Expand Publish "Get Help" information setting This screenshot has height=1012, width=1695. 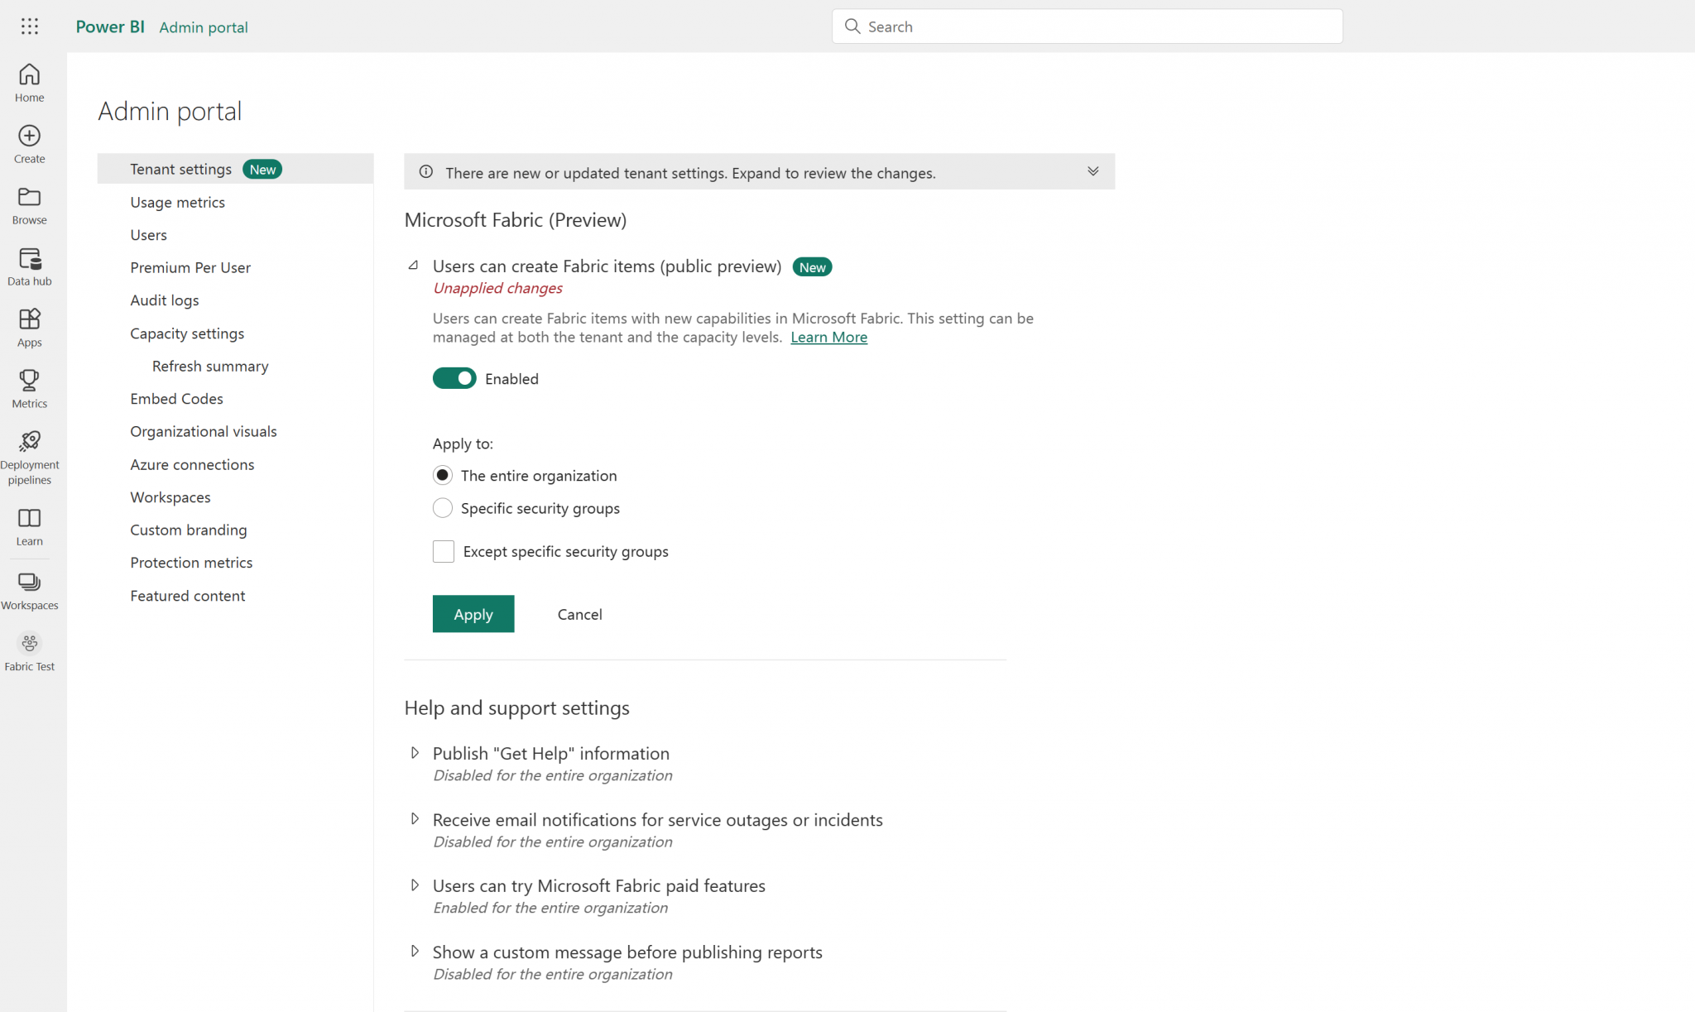[x=415, y=753]
